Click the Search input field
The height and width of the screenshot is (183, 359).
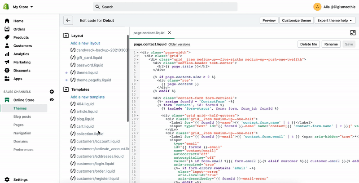point(165,7)
